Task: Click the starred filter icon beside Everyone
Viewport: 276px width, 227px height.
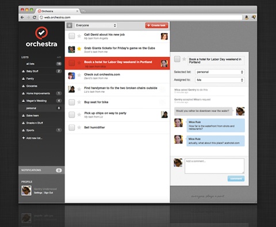Action: click(x=70, y=25)
